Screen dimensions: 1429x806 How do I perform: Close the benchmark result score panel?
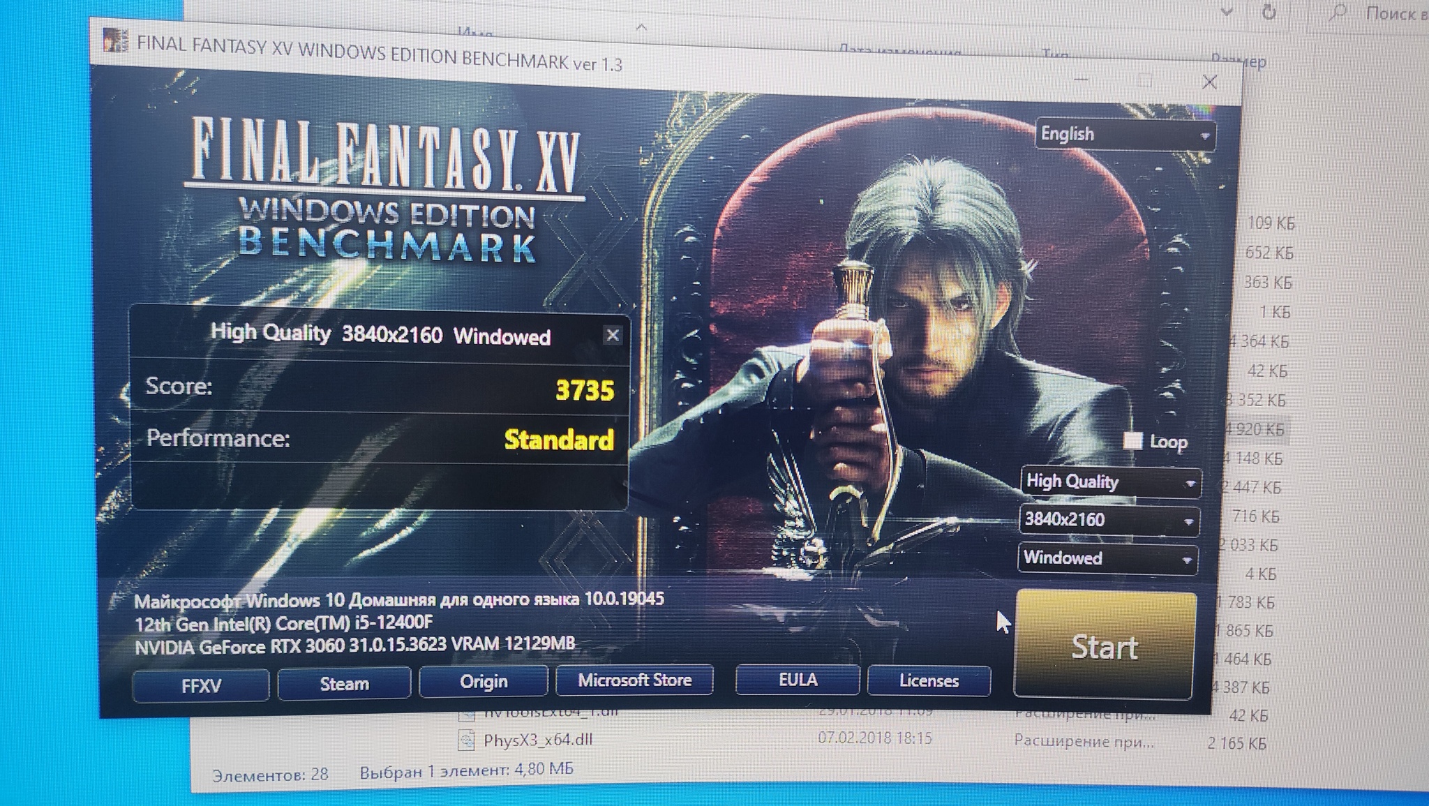click(612, 336)
